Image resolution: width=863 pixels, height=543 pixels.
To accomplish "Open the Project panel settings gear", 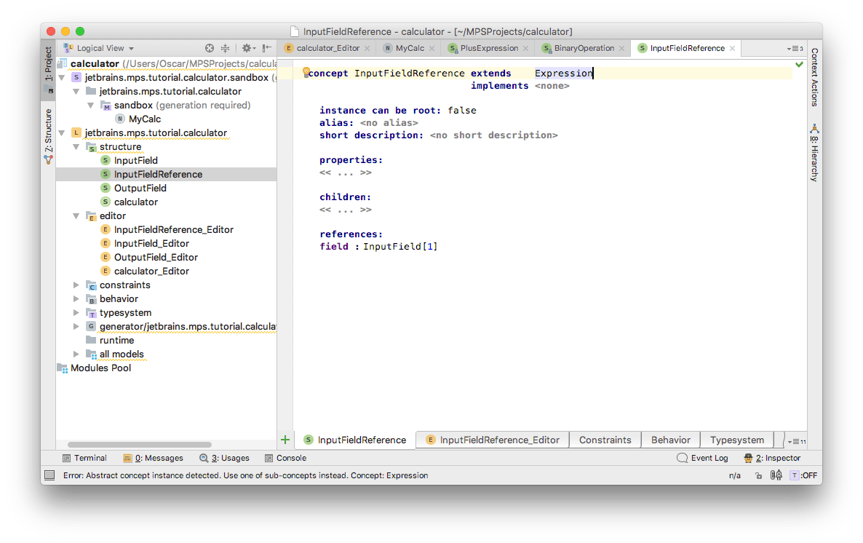I will coord(247,48).
